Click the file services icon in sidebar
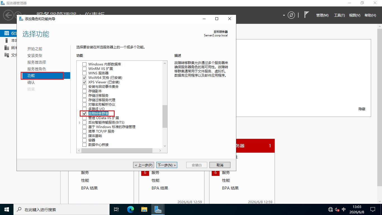The image size is (382, 215). click(x=7, y=55)
